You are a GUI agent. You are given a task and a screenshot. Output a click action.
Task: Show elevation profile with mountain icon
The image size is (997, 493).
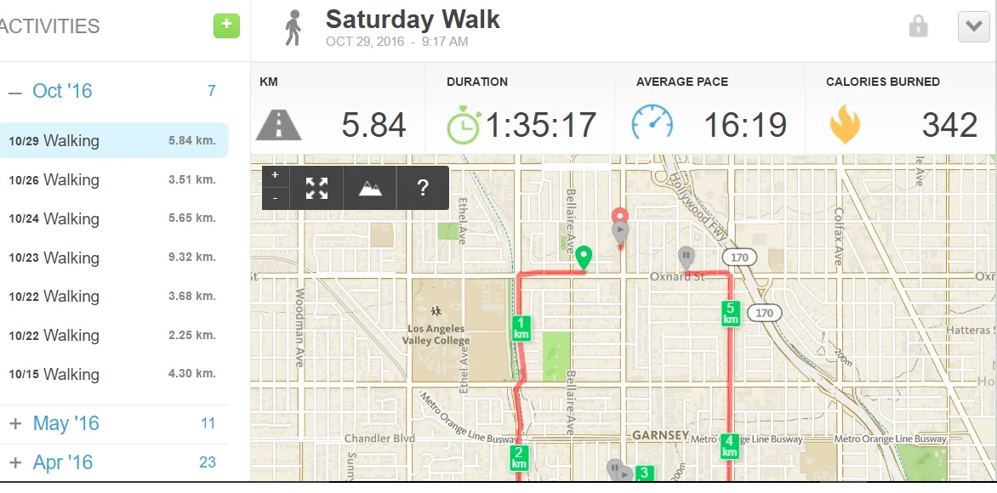[x=370, y=188]
